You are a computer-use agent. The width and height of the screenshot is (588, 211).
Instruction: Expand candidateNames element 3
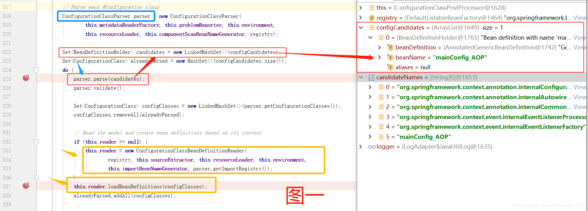pyautogui.click(x=370, y=117)
